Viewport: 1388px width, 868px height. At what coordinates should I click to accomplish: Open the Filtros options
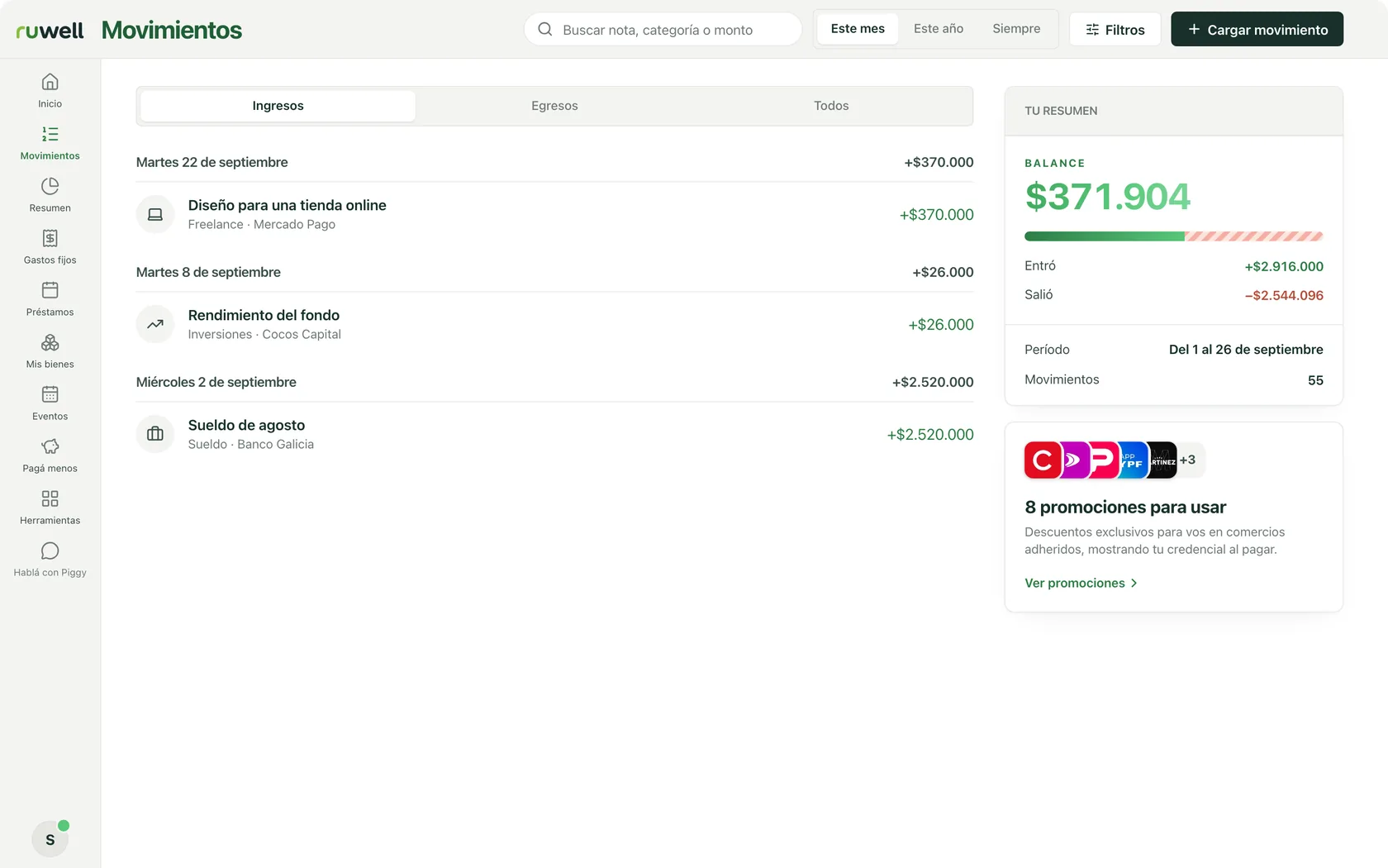click(1115, 30)
